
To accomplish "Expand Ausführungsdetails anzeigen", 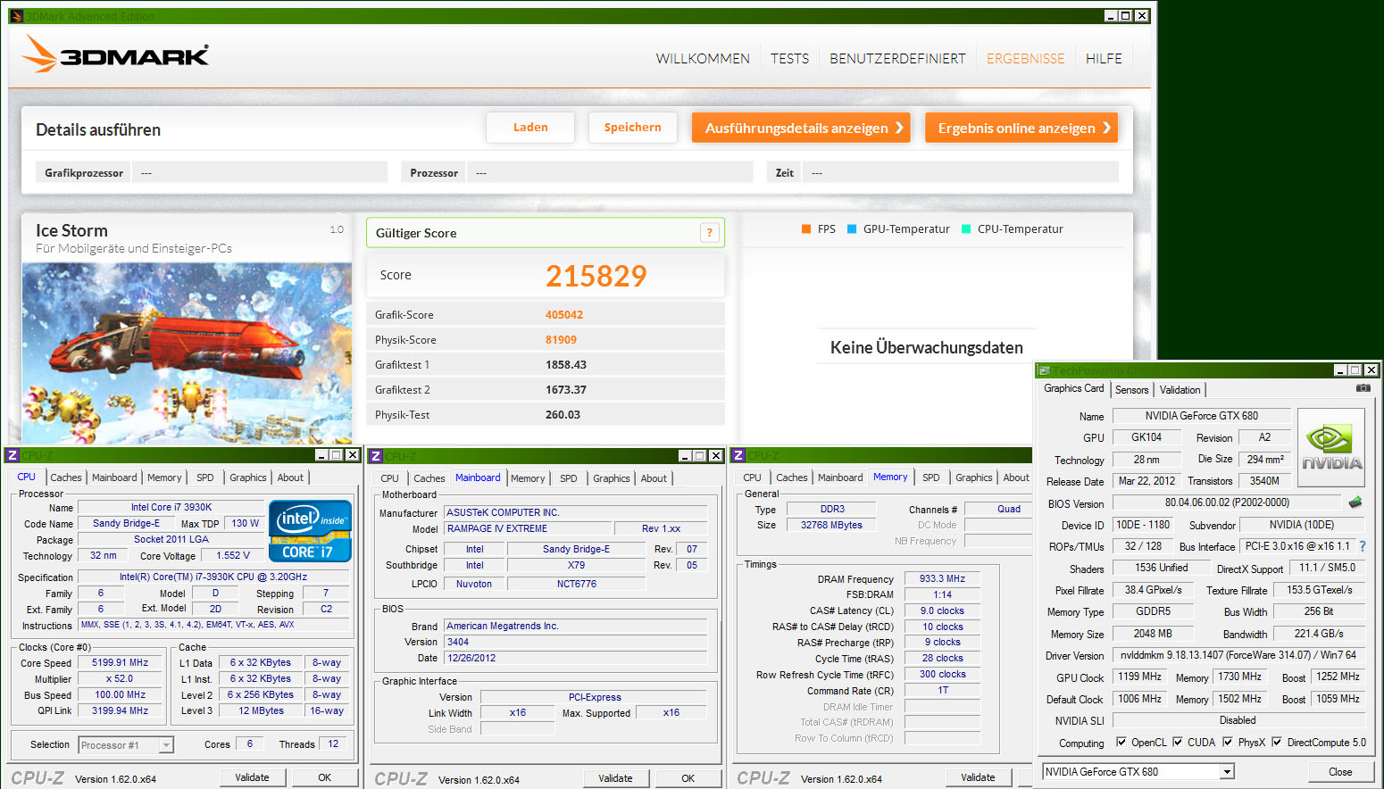I will pyautogui.click(x=801, y=128).
